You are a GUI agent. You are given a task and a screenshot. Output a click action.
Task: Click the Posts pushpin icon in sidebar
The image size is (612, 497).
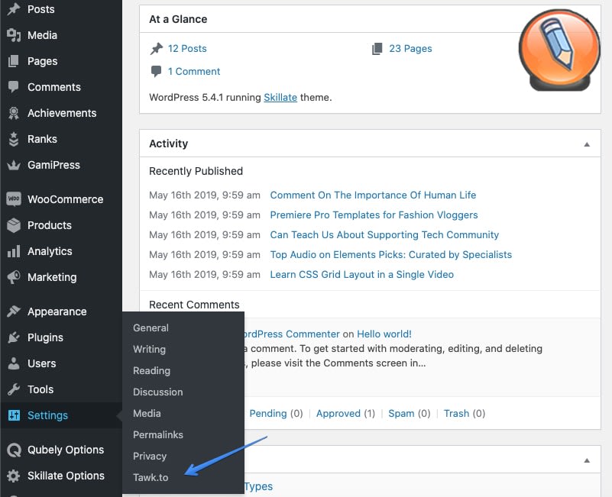pyautogui.click(x=14, y=9)
